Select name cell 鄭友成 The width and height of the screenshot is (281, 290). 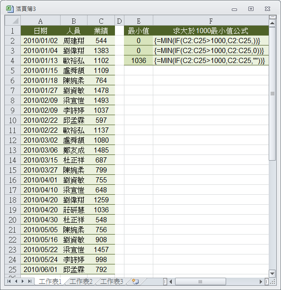pos(74,150)
